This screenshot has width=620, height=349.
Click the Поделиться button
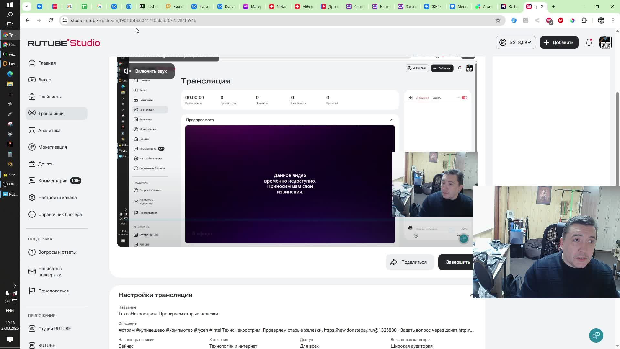pos(409,262)
